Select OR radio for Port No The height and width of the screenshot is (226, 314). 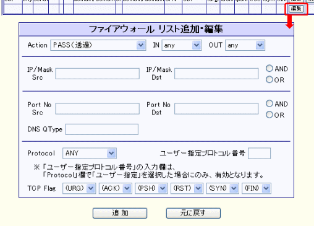click(269, 115)
